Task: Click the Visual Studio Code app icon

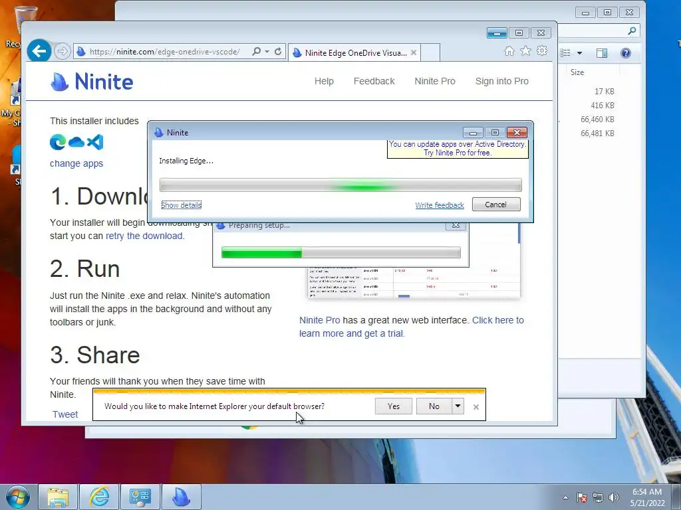Action: coord(95,142)
